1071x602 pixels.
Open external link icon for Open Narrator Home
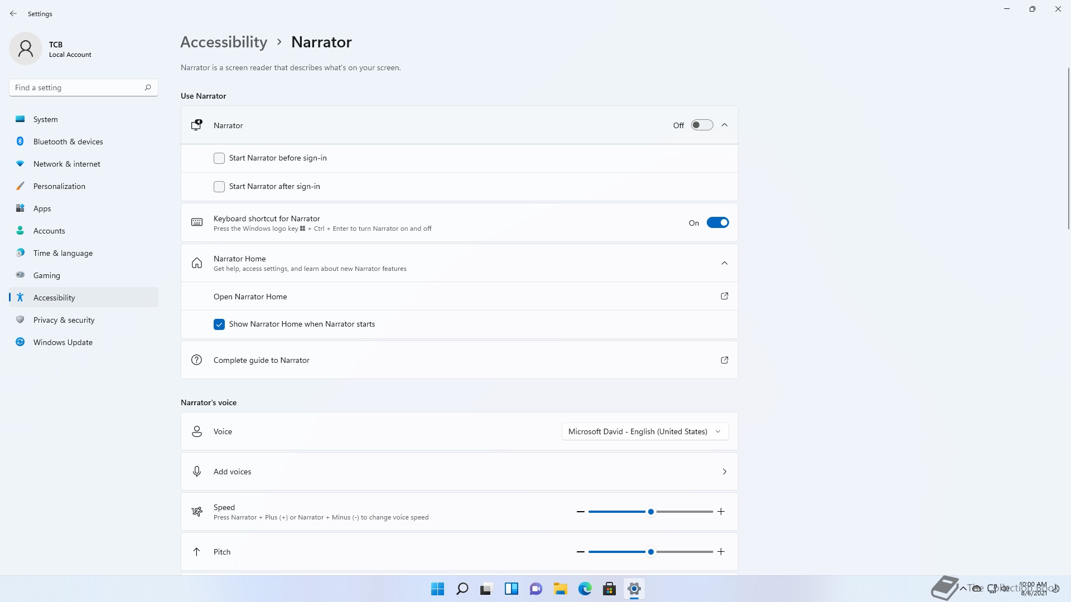click(x=725, y=296)
